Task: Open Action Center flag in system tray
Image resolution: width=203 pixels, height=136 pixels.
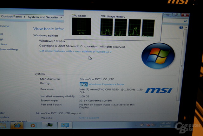Action: (x=142, y=125)
